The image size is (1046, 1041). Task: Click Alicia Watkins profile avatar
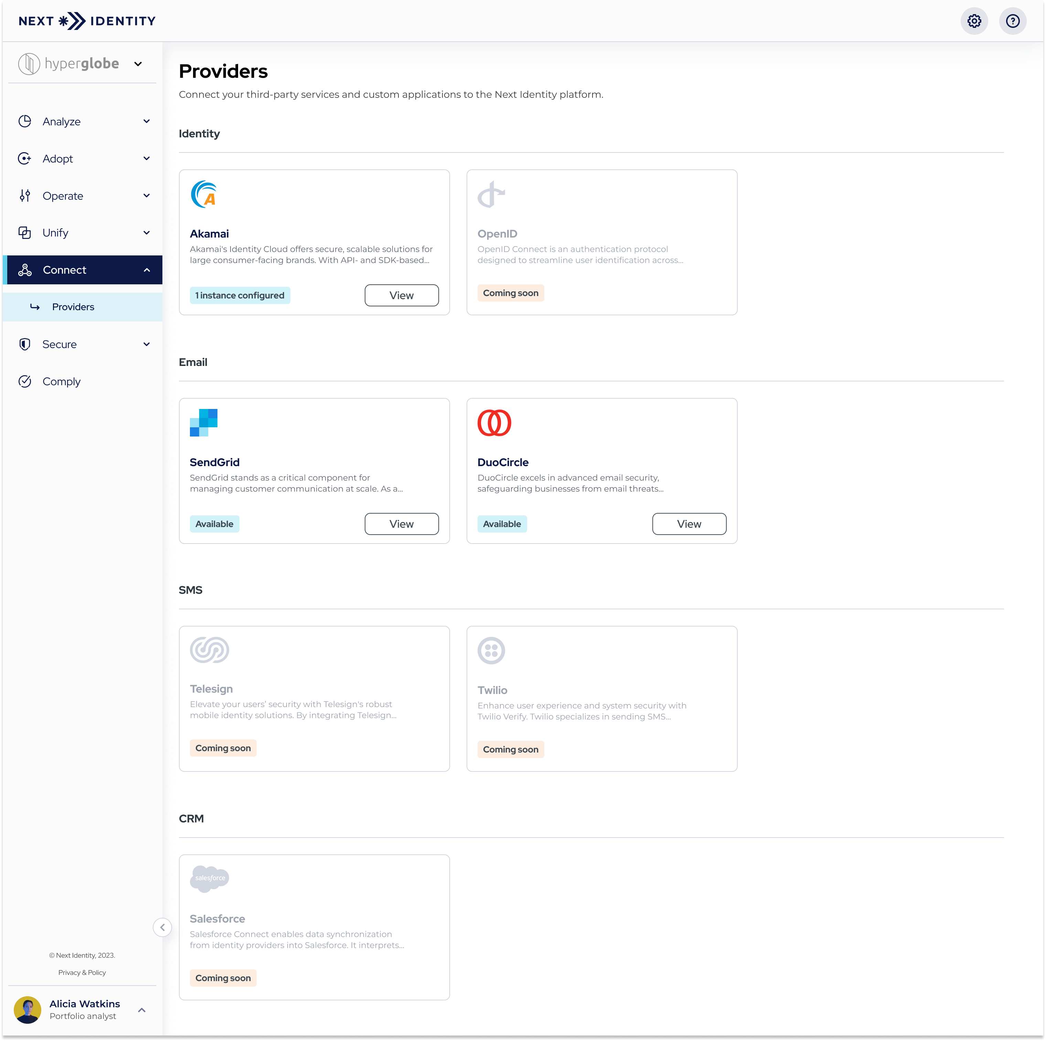pos(28,1010)
